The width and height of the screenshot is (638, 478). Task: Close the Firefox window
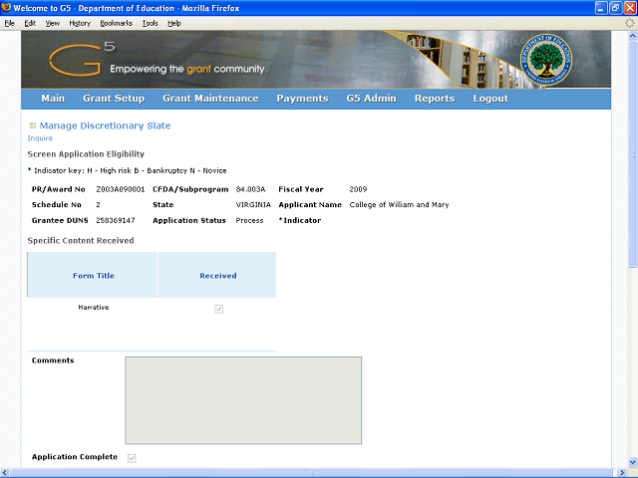tap(630, 8)
